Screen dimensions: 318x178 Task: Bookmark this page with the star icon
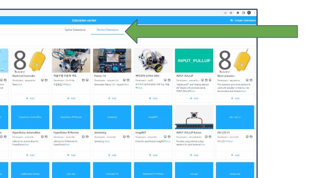tap(231, 13)
